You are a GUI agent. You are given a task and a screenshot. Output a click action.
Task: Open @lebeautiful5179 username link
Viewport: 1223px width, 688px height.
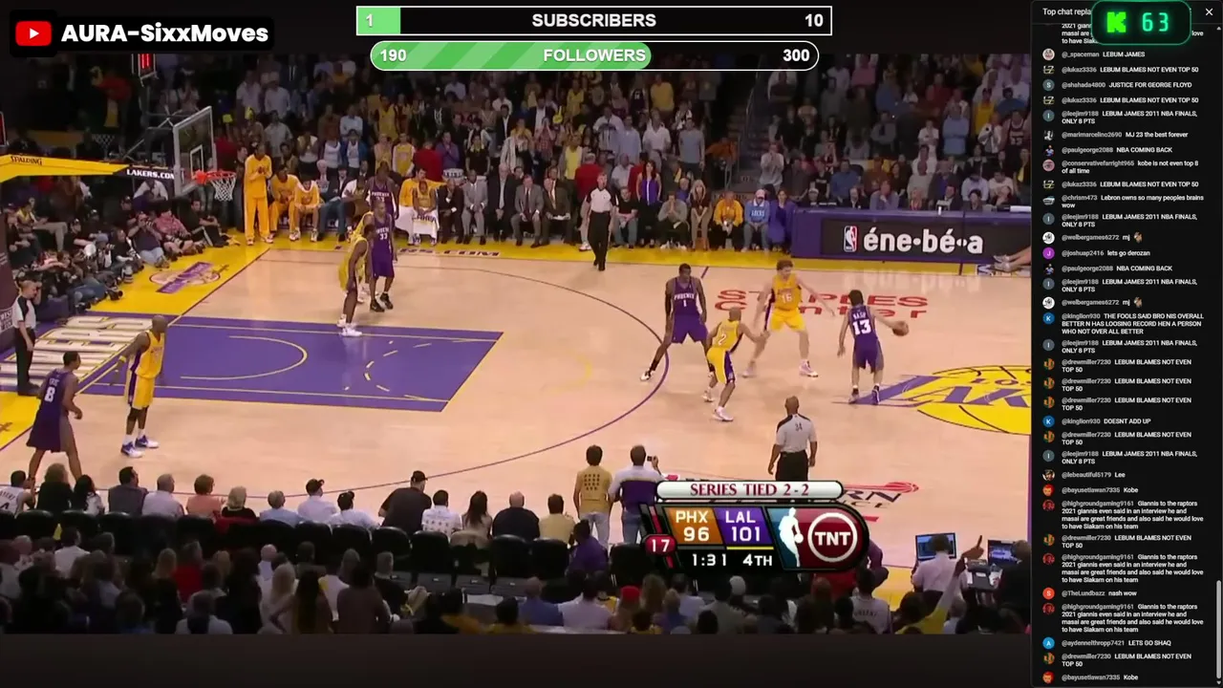coord(1086,475)
